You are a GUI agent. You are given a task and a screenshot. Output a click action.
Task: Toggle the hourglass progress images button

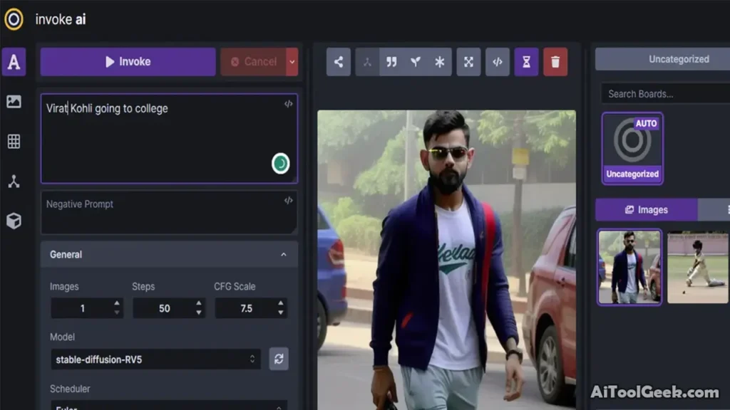coord(526,62)
